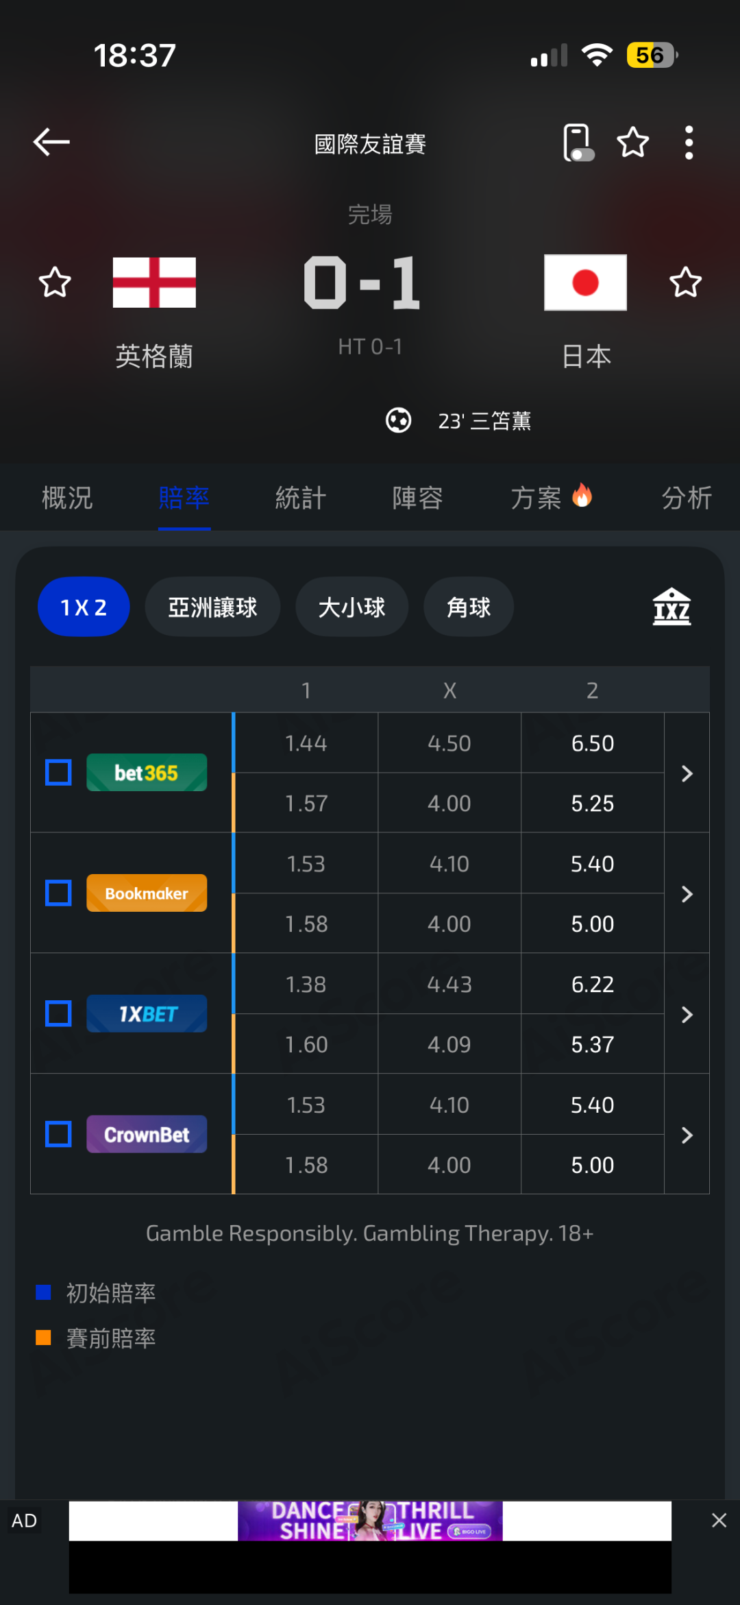Viewport: 740px width, 1605px height.
Task: Open the 1X2 bookmaker settings icon
Action: pyautogui.click(x=671, y=607)
